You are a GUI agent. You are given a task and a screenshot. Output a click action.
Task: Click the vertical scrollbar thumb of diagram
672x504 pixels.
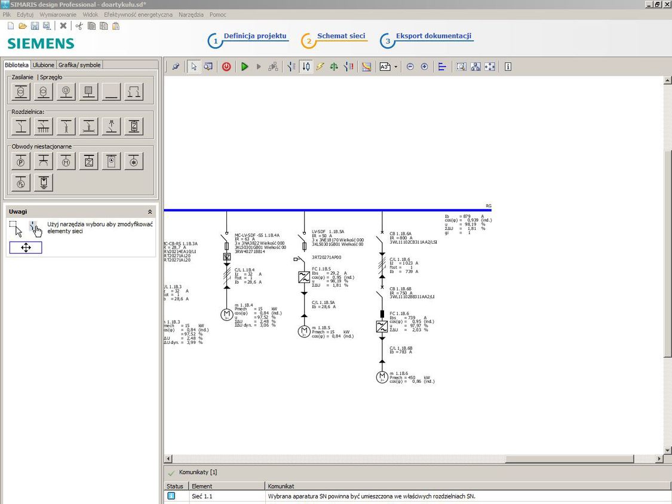click(x=667, y=253)
